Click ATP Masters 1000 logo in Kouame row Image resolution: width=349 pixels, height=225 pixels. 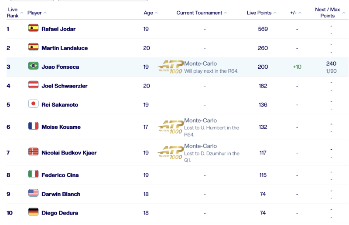point(171,127)
